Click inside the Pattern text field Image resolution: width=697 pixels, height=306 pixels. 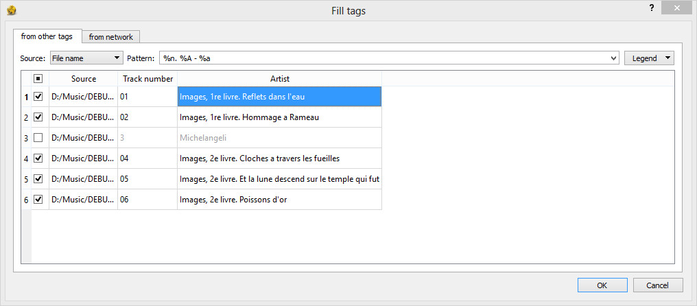(384, 58)
